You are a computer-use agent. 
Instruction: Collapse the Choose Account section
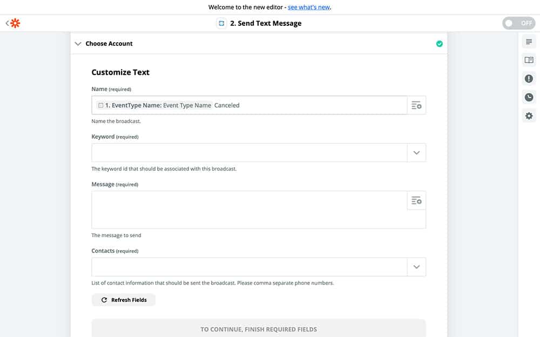(78, 44)
